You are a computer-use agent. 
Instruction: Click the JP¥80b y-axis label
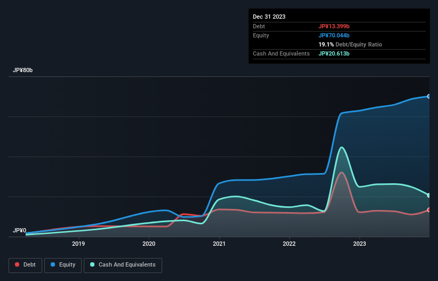(22, 70)
